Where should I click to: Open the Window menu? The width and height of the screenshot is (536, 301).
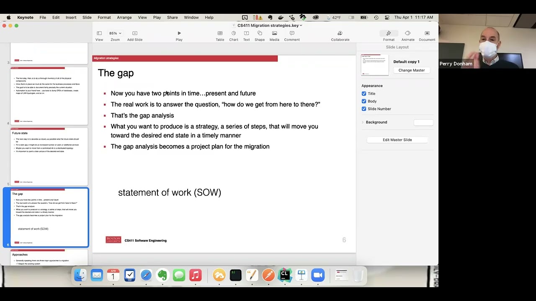point(191,18)
